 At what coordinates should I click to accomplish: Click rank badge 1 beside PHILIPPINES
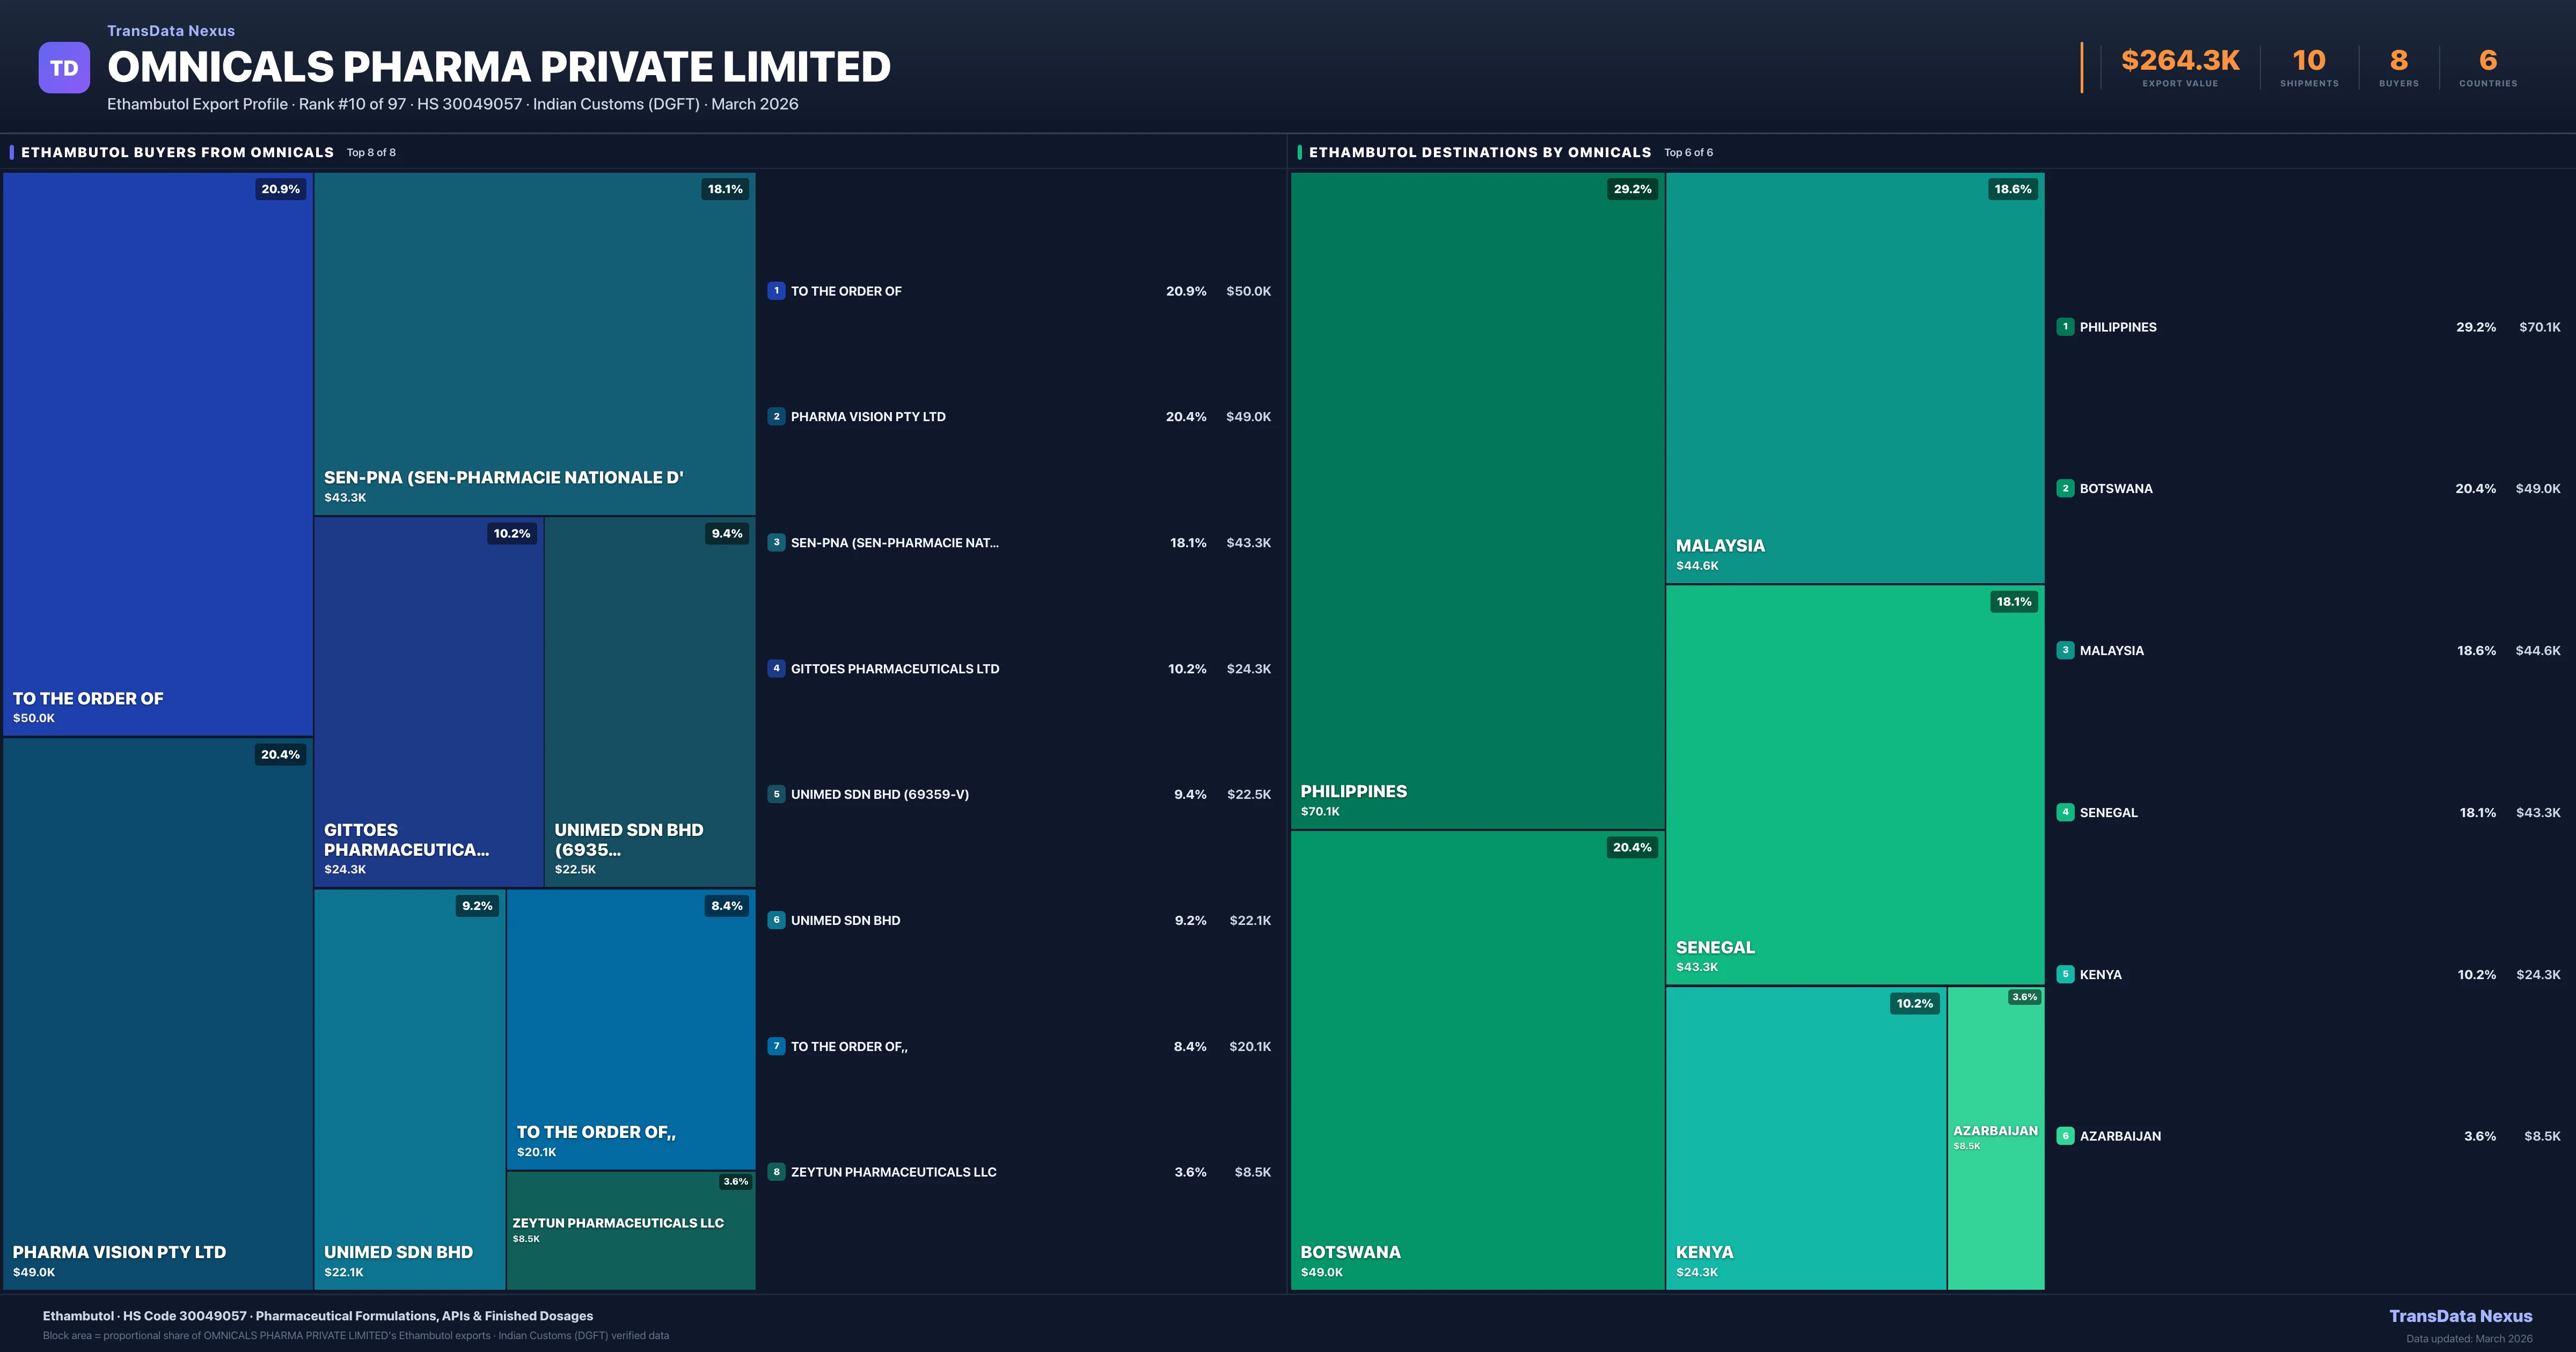(x=2065, y=327)
